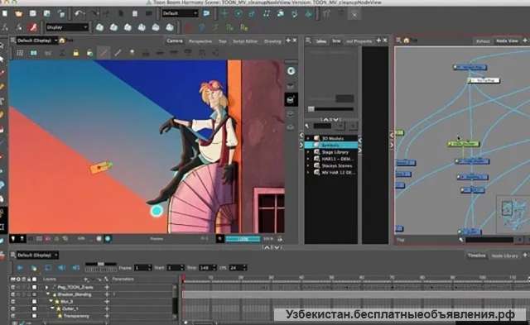Click the Undo arrow icon
This screenshot has height=325, width=530.
pyautogui.click(x=79, y=14)
